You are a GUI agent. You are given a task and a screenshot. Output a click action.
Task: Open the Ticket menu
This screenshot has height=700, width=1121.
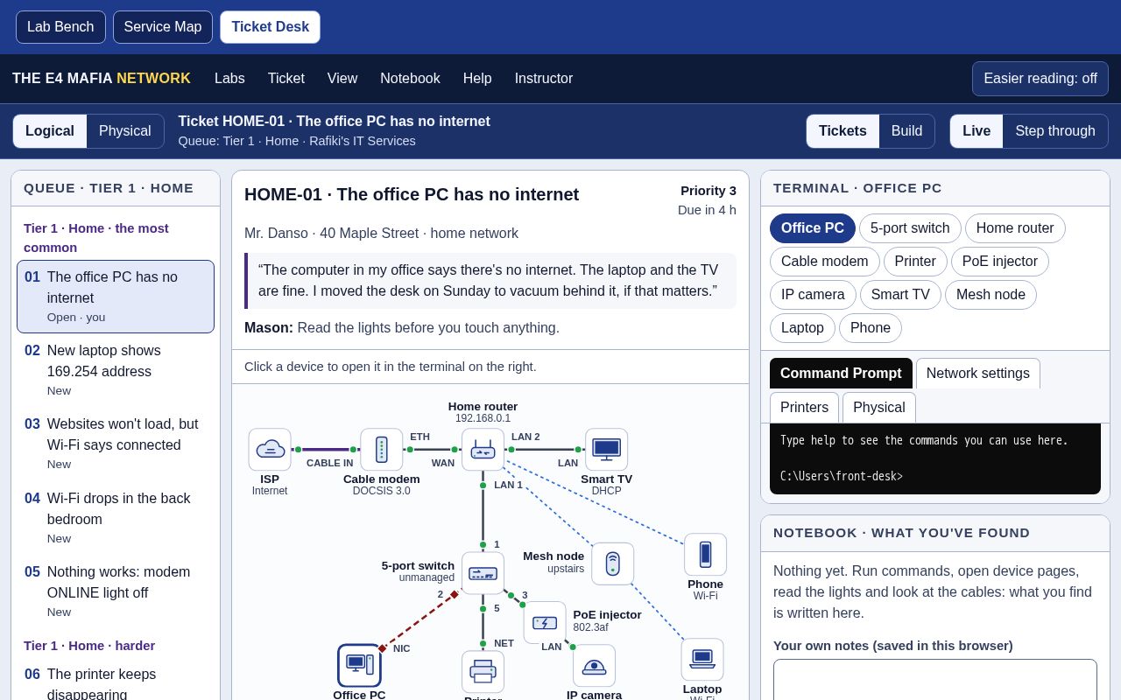(286, 79)
